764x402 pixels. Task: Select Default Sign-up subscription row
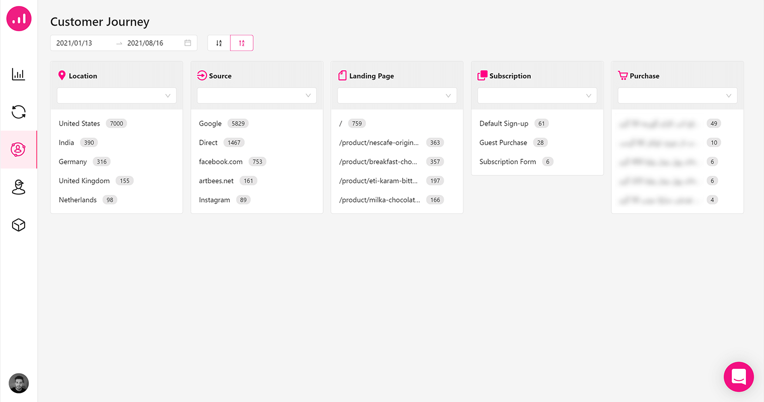coord(537,123)
